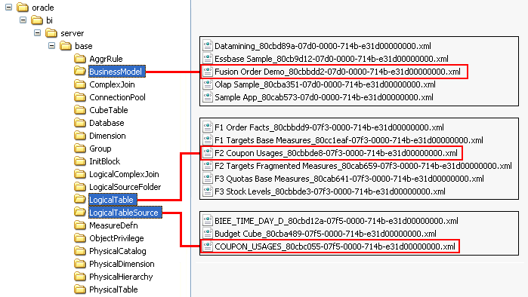Click the XML icon of BIEE_TIME_DAY_D file
528x297 pixels.
pyautogui.click(x=208, y=221)
